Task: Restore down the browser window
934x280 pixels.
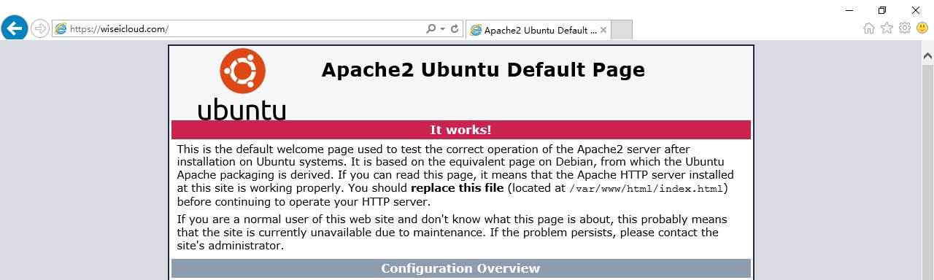Action: pyautogui.click(x=882, y=9)
